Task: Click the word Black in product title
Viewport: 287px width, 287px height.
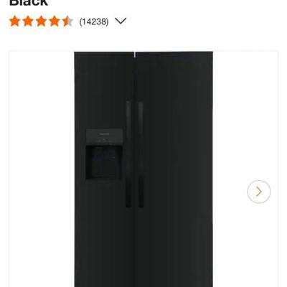Action: [x=29, y=3]
